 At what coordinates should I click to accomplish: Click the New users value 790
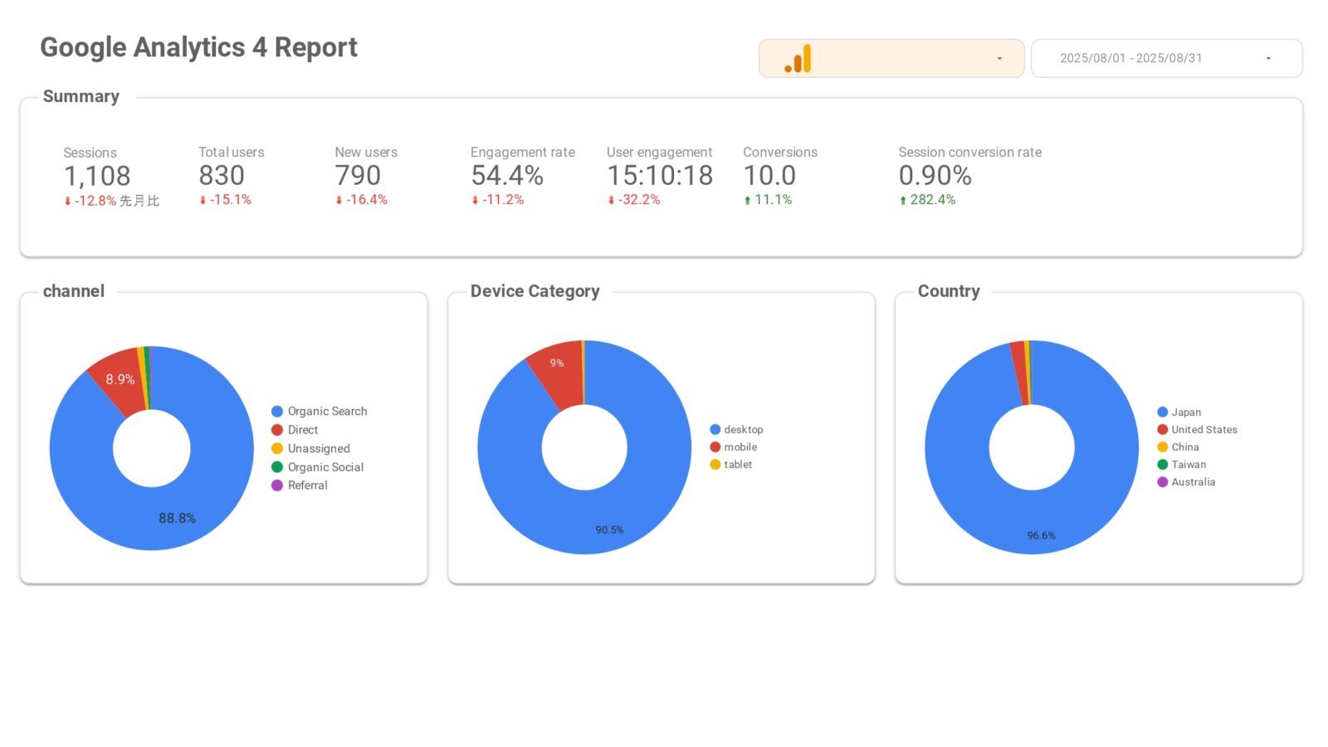coord(358,175)
